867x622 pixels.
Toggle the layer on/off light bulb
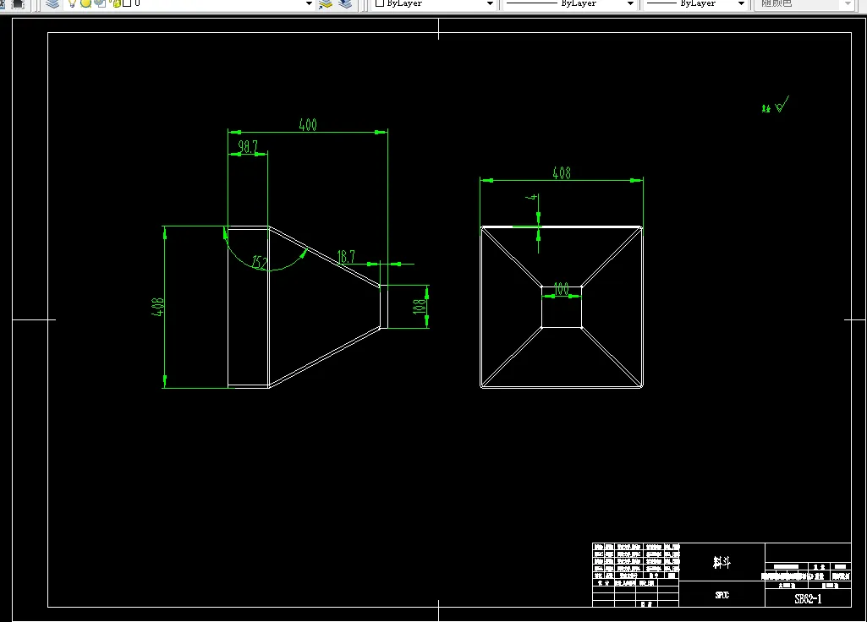tap(72, 4)
